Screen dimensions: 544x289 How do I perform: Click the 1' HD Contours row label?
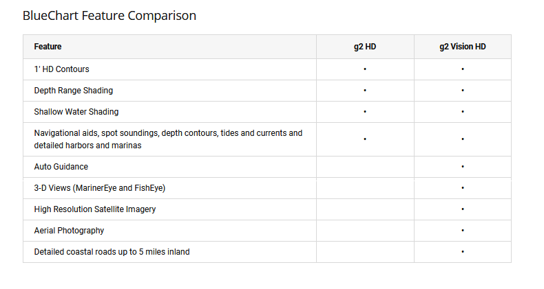coord(61,69)
